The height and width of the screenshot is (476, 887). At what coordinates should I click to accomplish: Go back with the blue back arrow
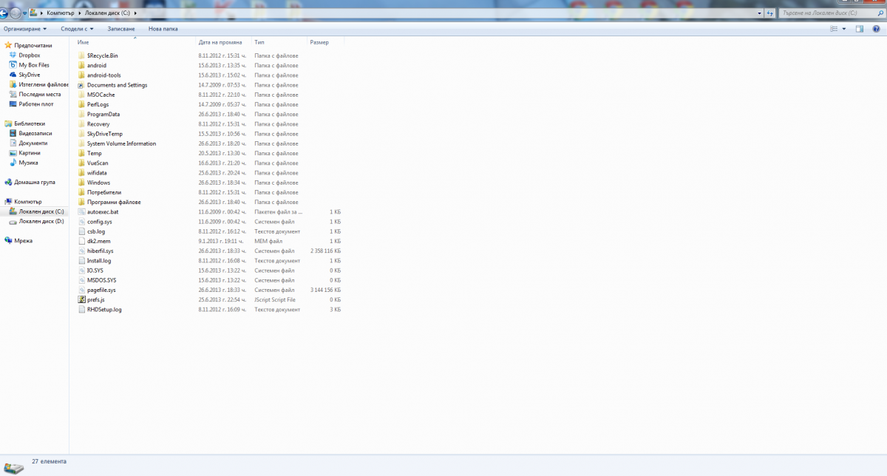[x=4, y=13]
